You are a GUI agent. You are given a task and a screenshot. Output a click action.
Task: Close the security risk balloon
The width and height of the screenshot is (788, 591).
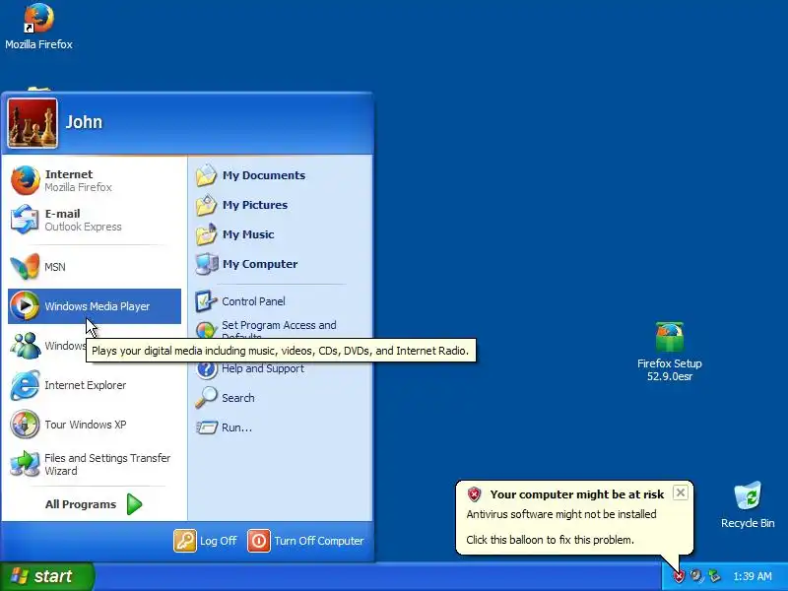point(680,492)
